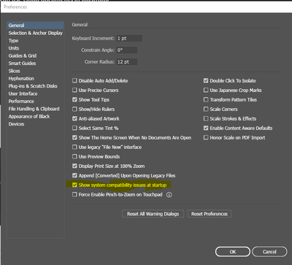Toggle Double Click To Isolate checkbox
The height and width of the screenshot is (265, 292).
click(206, 80)
